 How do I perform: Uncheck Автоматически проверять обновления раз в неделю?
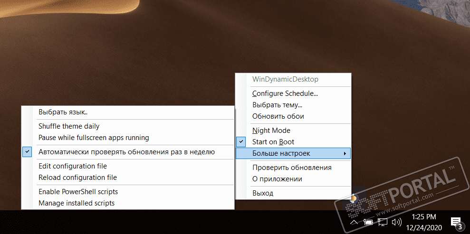(128, 152)
